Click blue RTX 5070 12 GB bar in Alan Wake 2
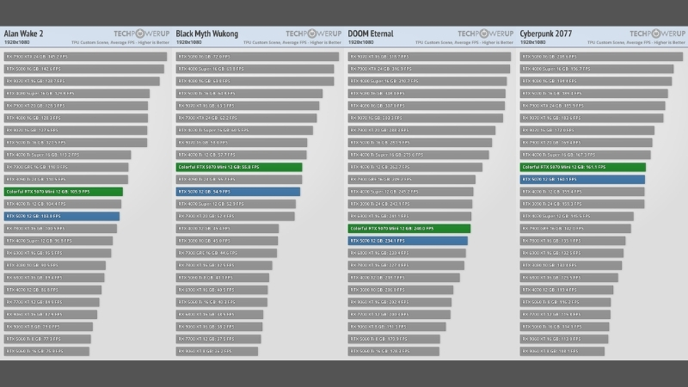This screenshot has height=387, width=688. [62, 217]
